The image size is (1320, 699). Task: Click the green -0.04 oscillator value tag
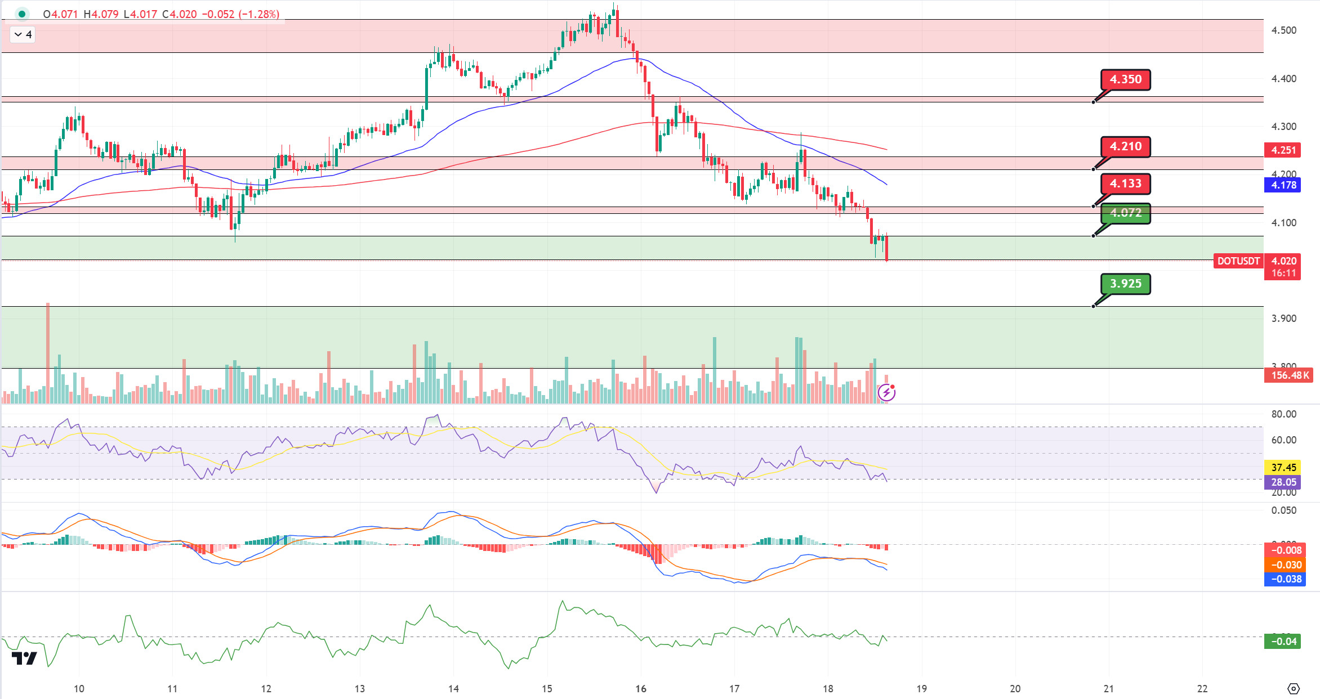pyautogui.click(x=1283, y=642)
